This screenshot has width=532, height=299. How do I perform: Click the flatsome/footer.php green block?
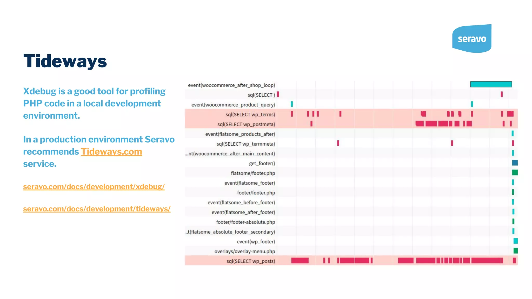coord(515,173)
